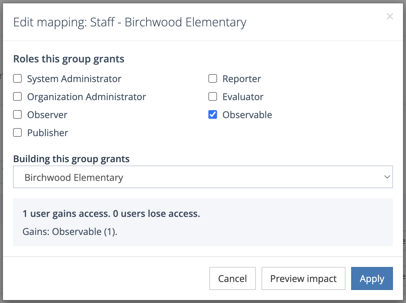Viewport: 406px width, 303px height.
Task: Enable the Publisher role checkbox
Action: [17, 133]
